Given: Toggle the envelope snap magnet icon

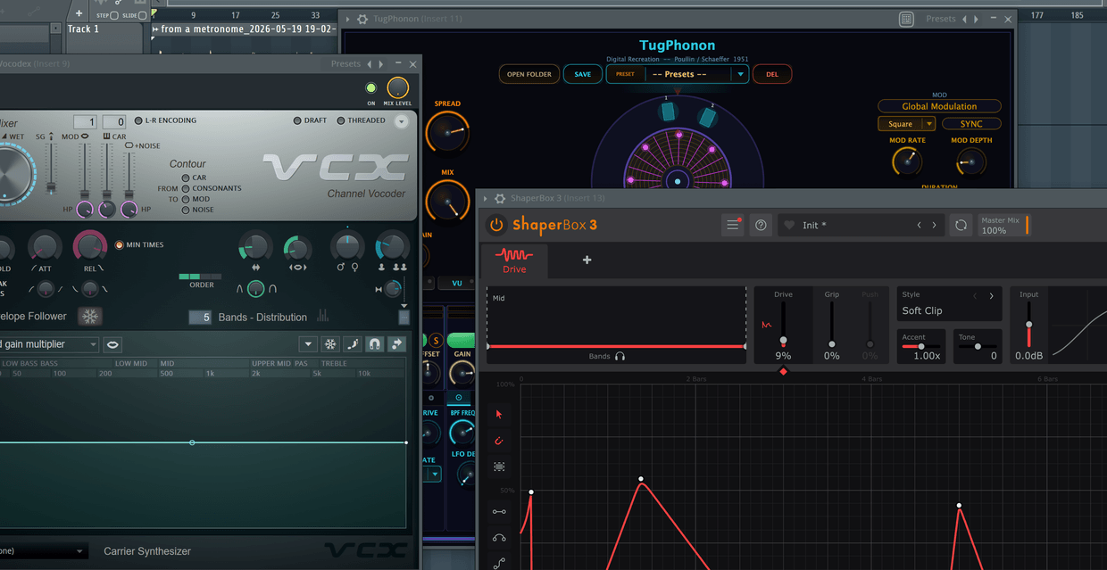Looking at the screenshot, I should (375, 344).
